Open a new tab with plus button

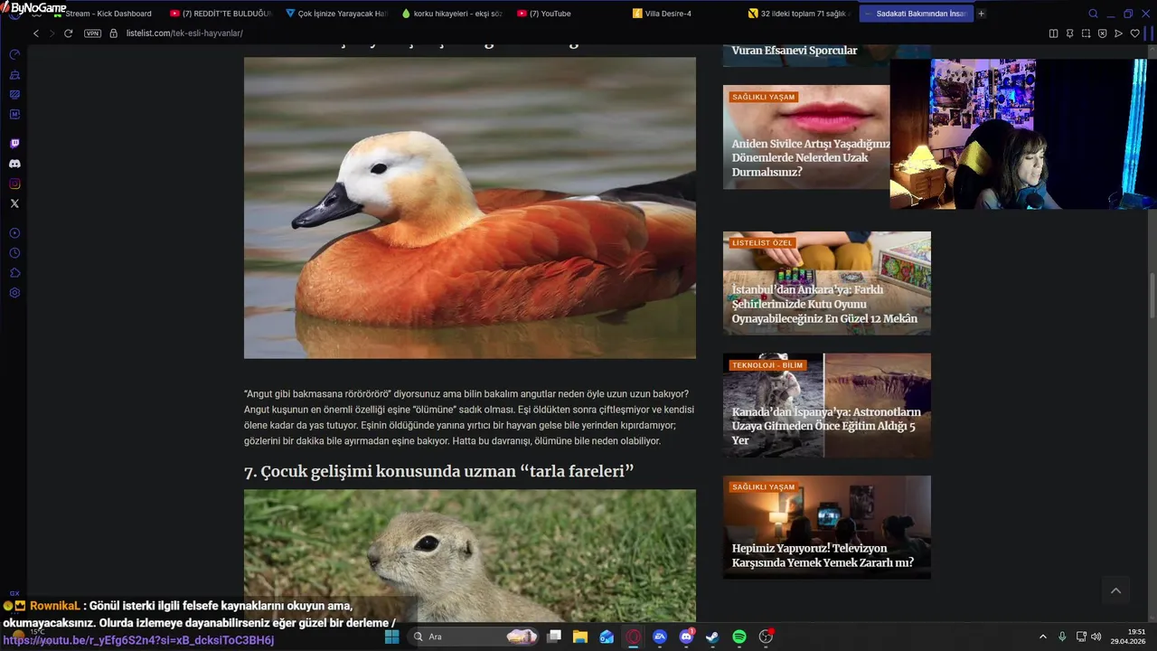(x=982, y=14)
